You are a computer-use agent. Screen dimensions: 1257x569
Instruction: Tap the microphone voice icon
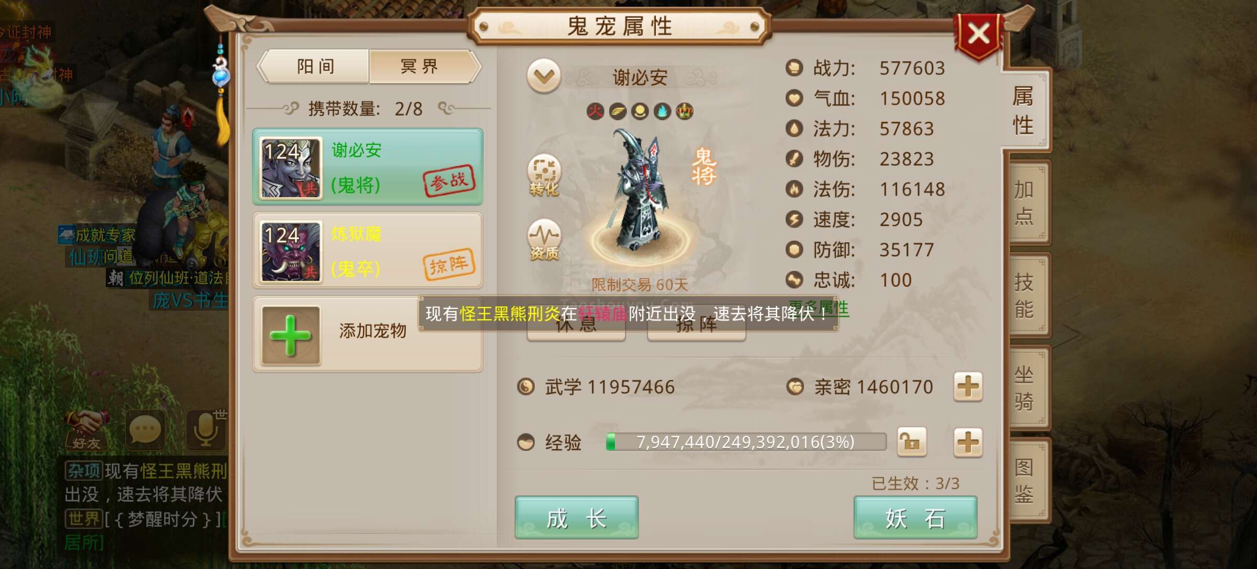[x=206, y=430]
